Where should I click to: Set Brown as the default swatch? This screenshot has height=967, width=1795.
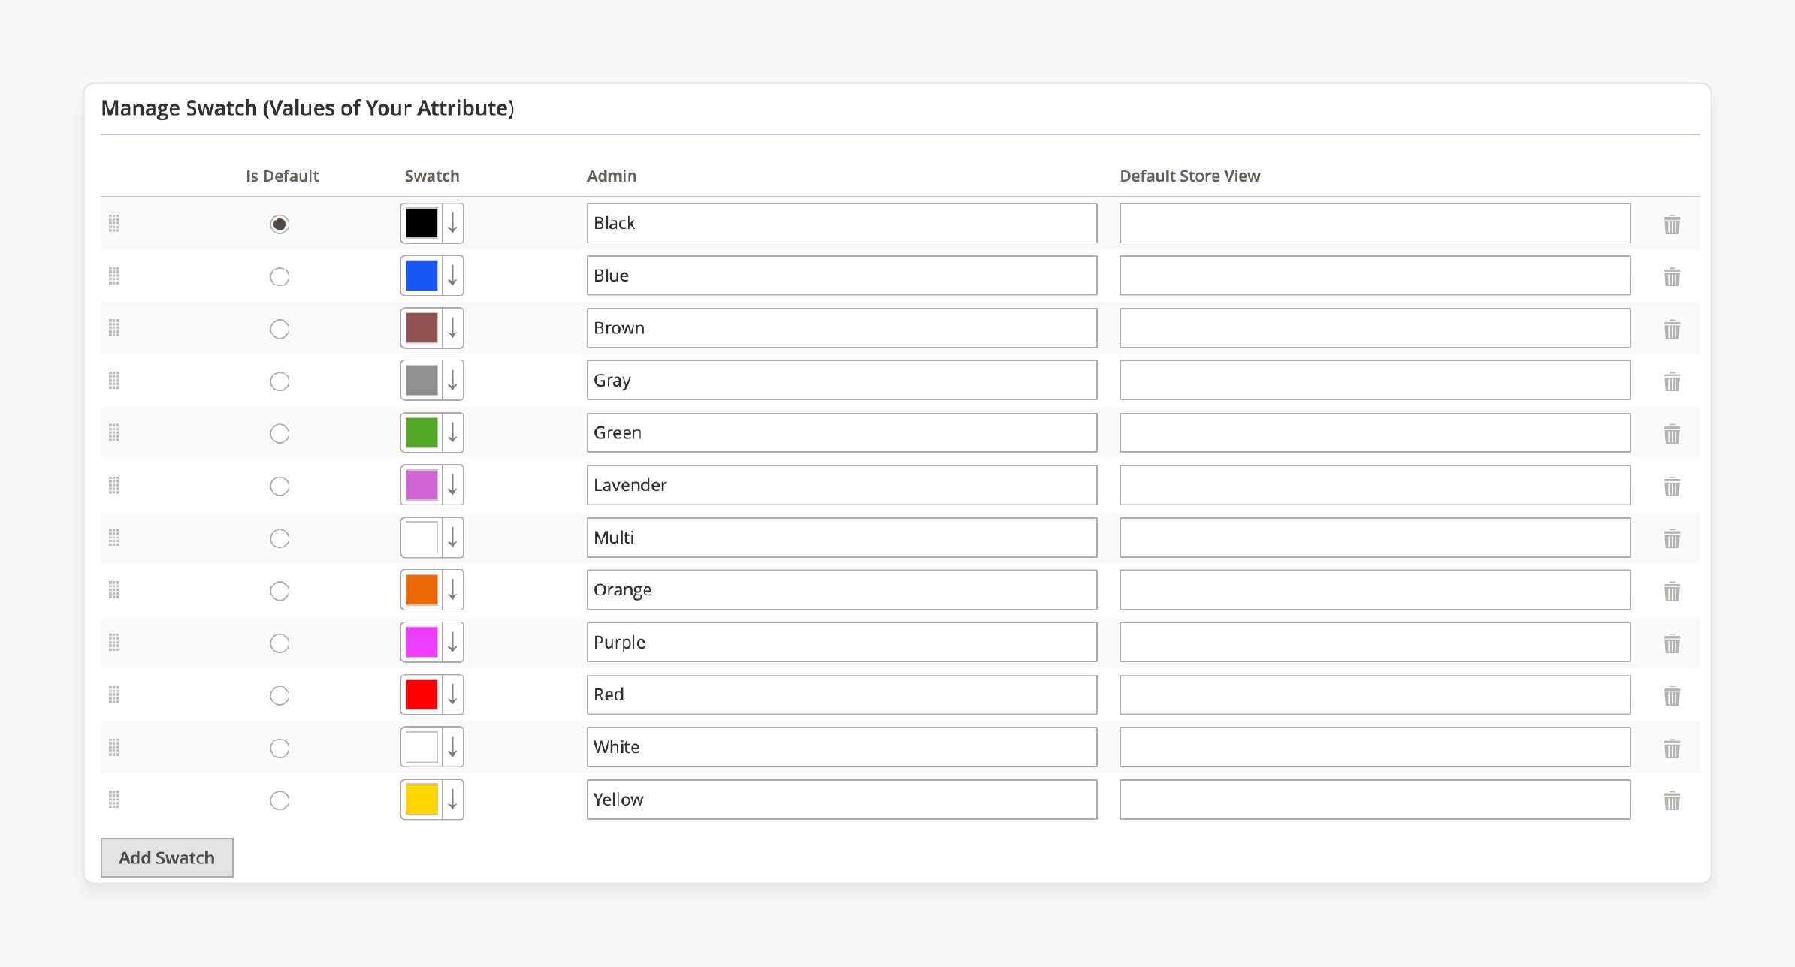280,329
